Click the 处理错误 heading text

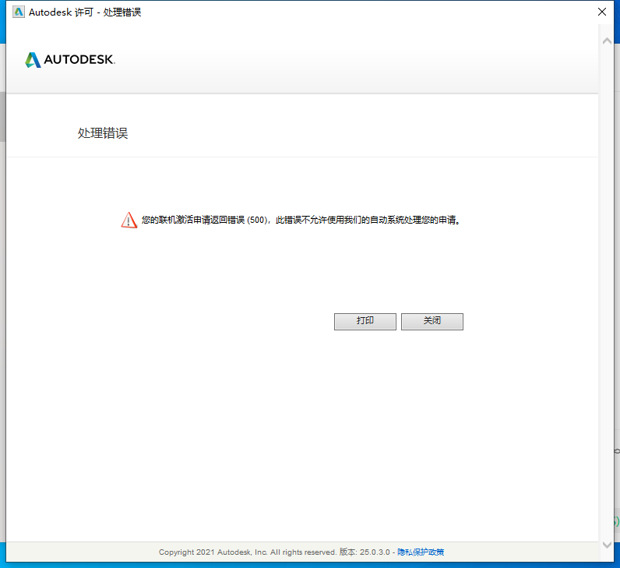coord(103,133)
